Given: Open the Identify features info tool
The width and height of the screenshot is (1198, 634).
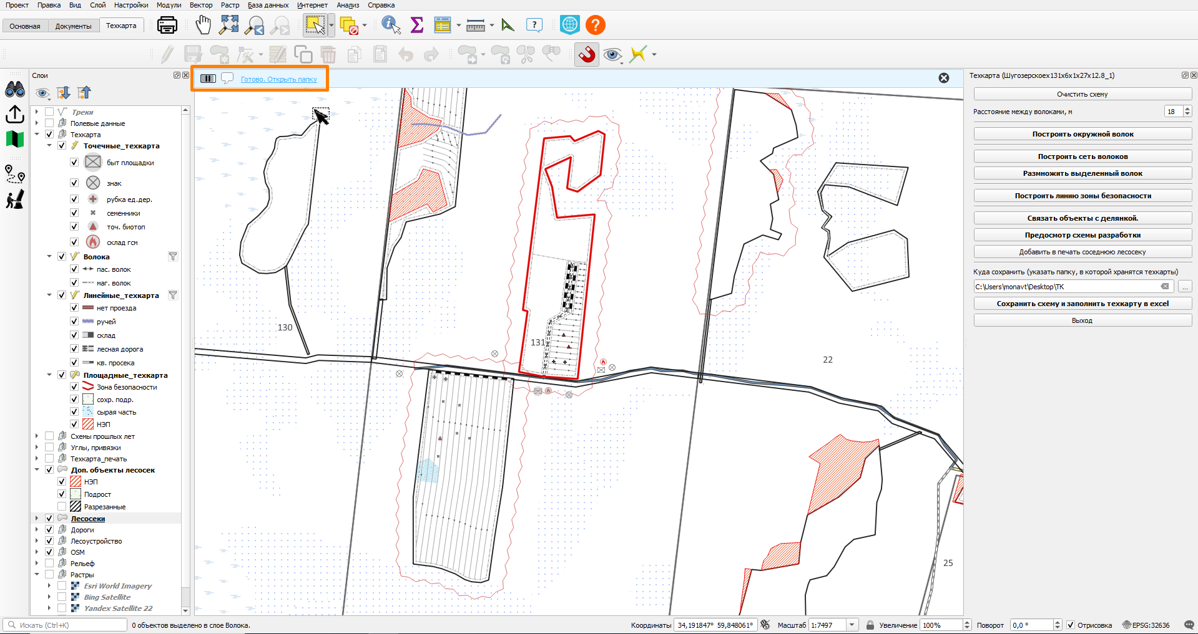Looking at the screenshot, I should [391, 25].
